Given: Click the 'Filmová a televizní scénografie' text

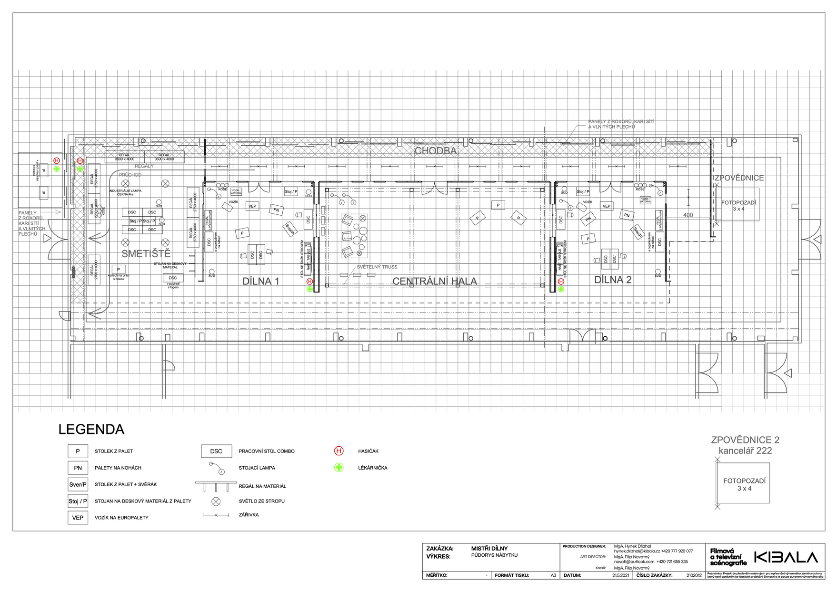Looking at the screenshot, I should tap(728, 557).
